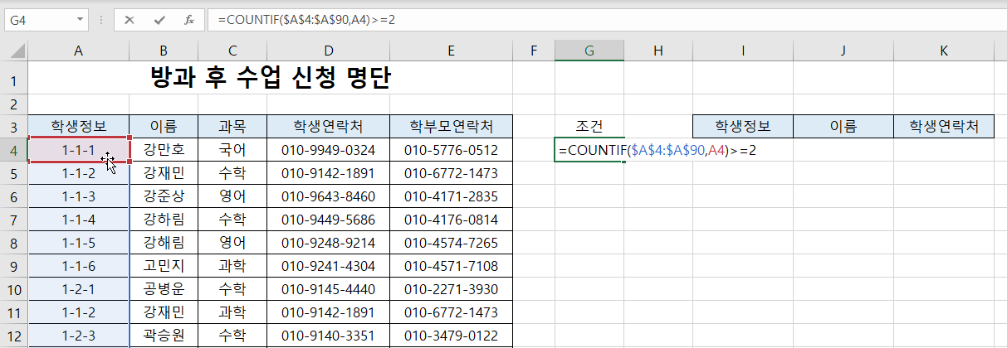1007x348 pixels.
Task: Open the Name Box dropdown arrow
Action: [x=80, y=18]
